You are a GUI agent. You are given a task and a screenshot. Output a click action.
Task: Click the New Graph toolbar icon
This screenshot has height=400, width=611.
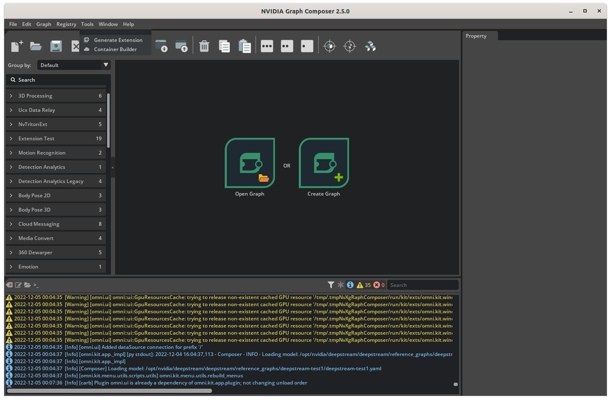coord(17,46)
